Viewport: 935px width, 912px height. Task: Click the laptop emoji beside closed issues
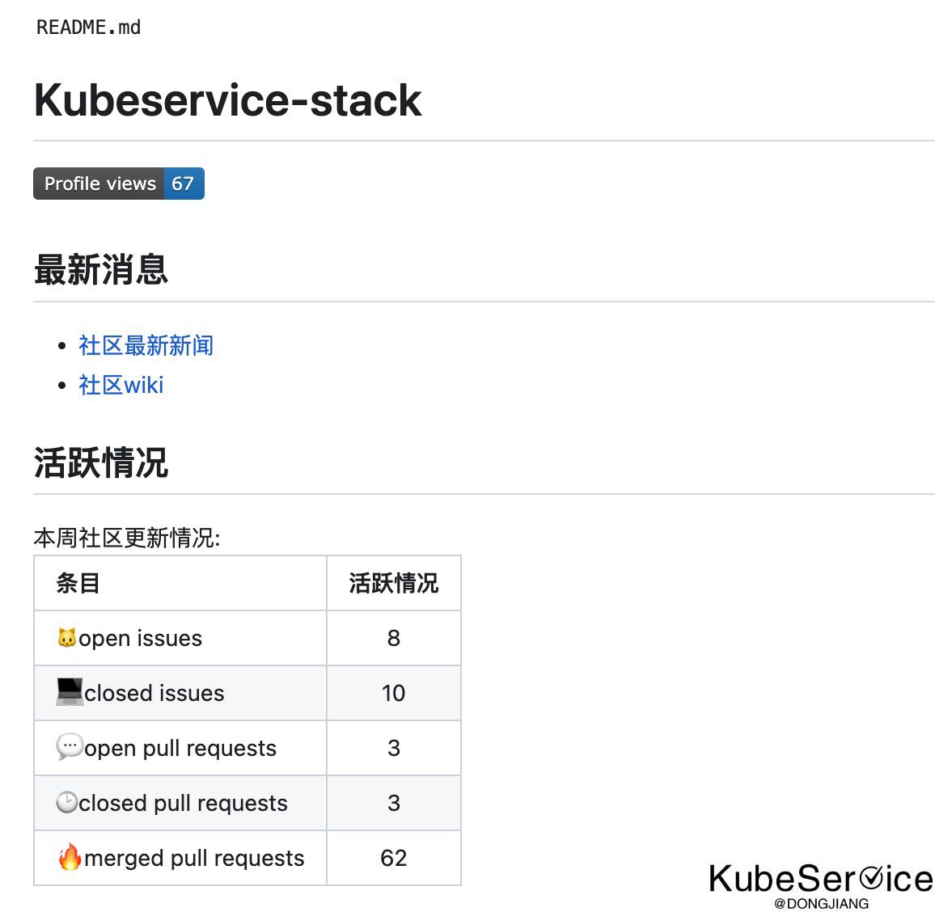point(70,691)
